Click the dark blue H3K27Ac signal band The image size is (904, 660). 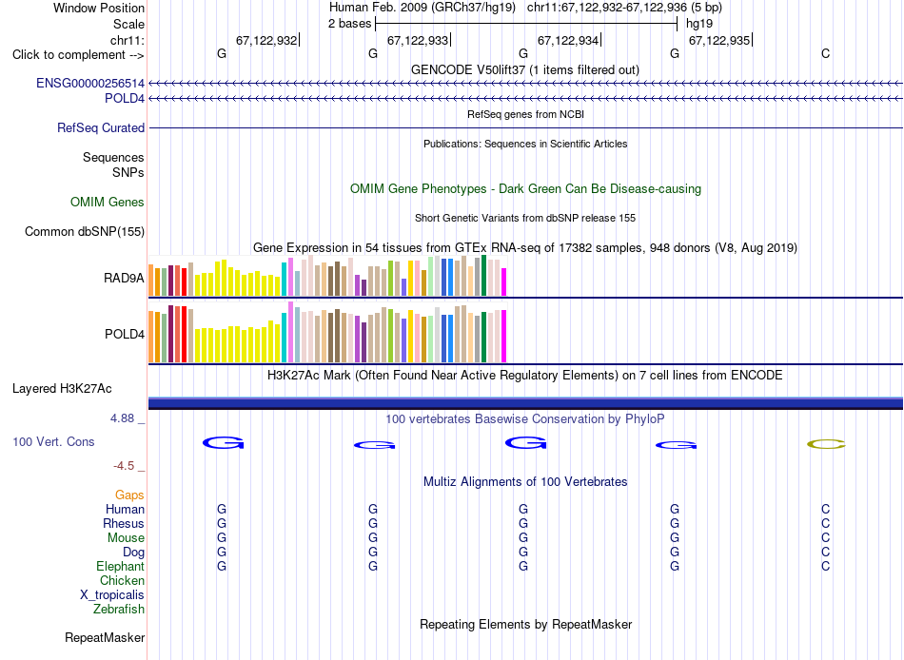(525, 403)
